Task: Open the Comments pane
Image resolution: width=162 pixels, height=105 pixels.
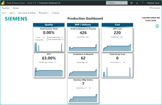Action: (154, 8)
